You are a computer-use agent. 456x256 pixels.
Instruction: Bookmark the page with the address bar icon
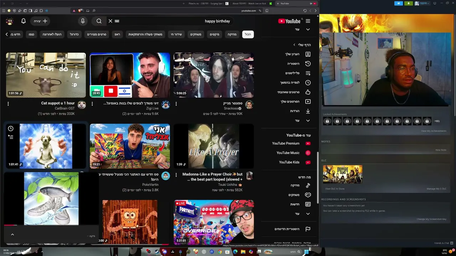coord(267,11)
